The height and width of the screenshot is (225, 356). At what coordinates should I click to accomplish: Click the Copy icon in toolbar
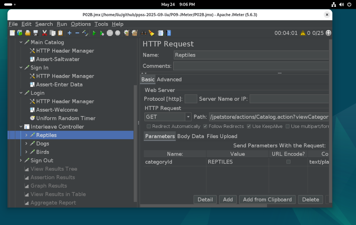point(52,33)
